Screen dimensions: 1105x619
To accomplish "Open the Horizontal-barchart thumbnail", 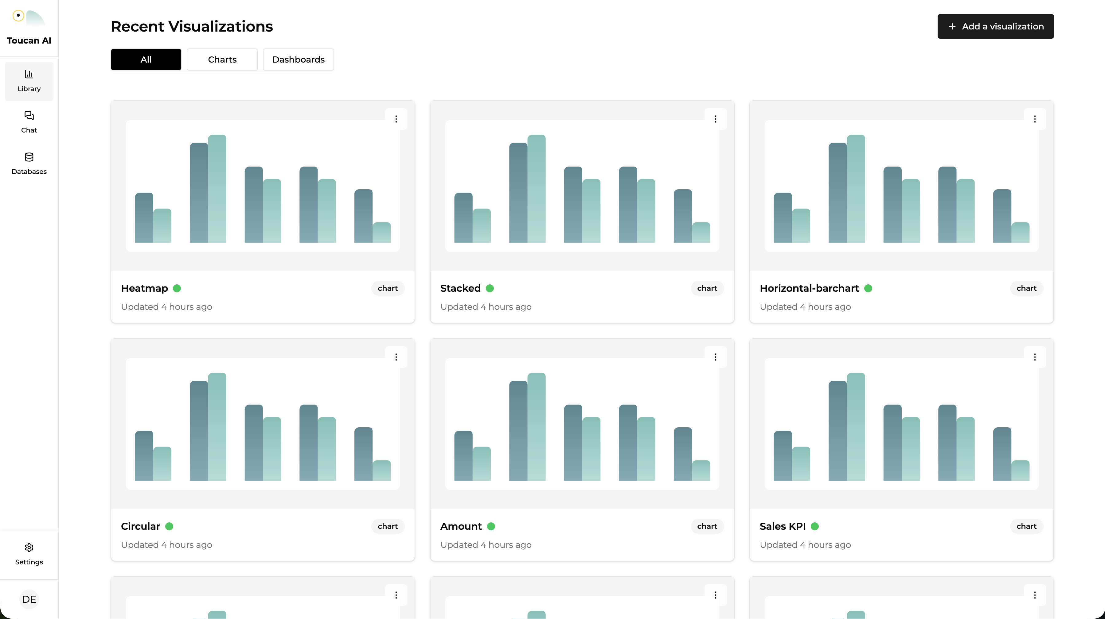I will [901, 186].
